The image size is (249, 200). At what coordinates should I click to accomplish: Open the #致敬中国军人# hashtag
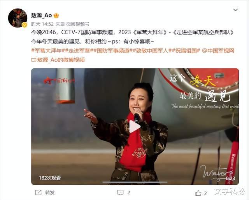(152, 51)
